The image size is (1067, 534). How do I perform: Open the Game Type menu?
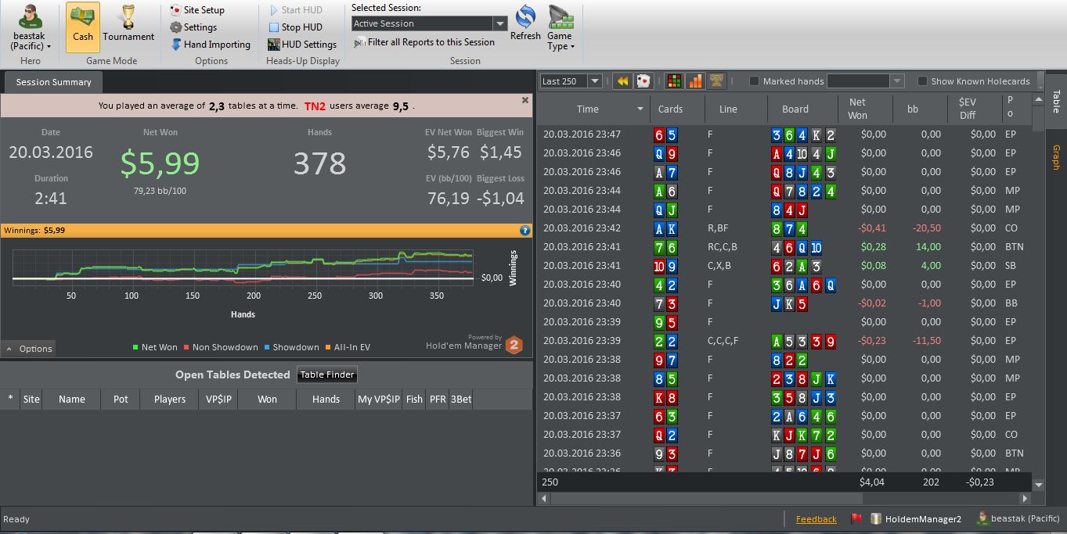pyautogui.click(x=560, y=28)
